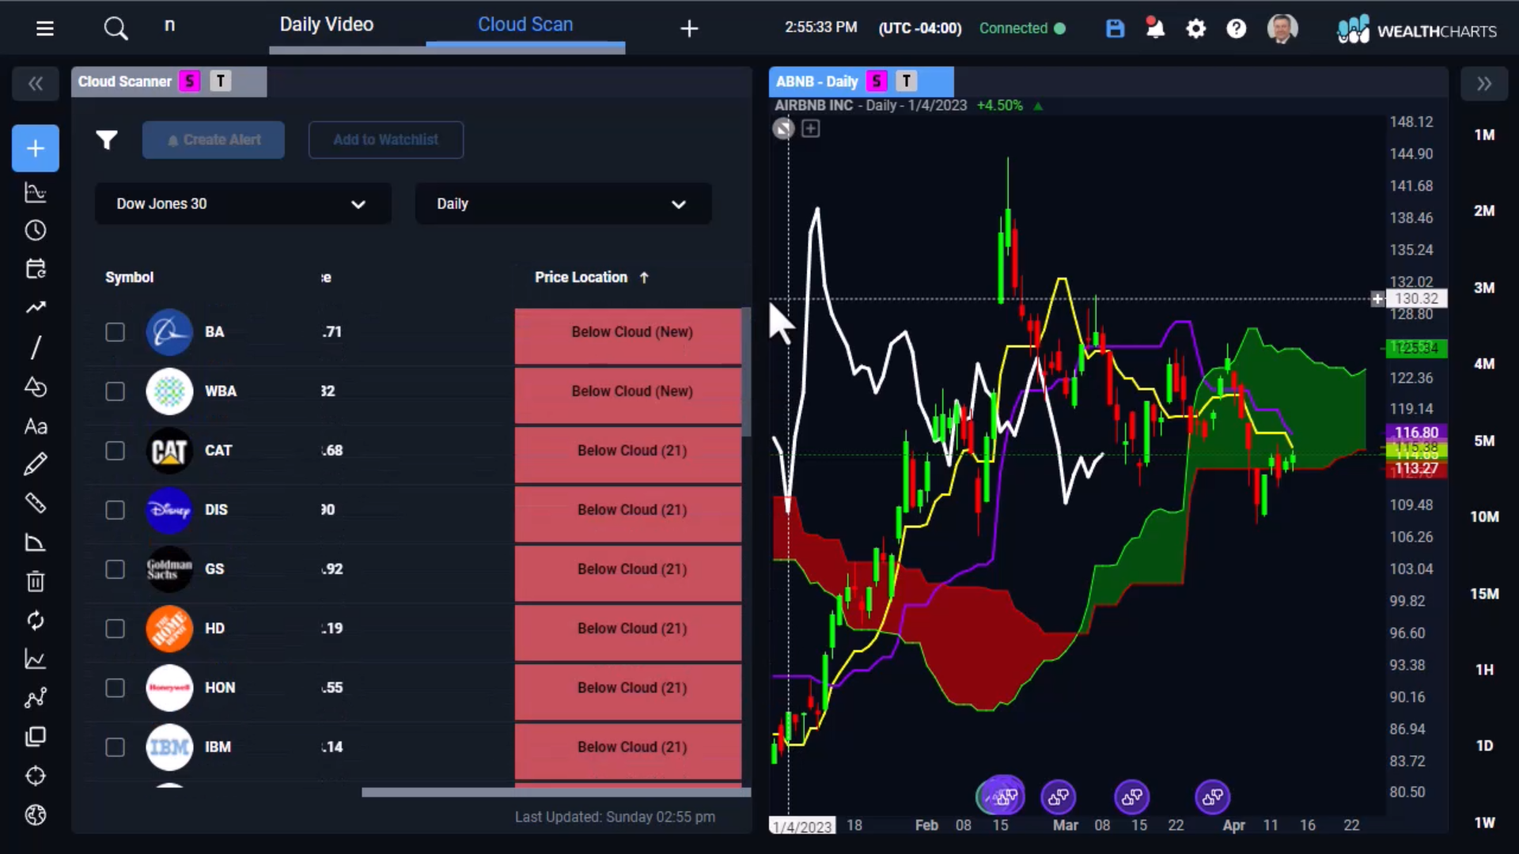Open the Dow Jones 30 dropdown
This screenshot has height=854, width=1519.
click(243, 204)
